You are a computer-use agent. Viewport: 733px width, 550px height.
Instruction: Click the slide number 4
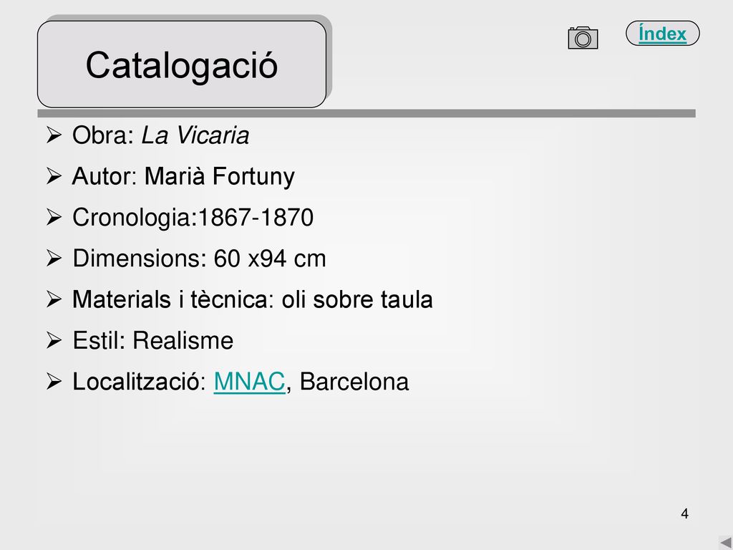[x=685, y=513]
